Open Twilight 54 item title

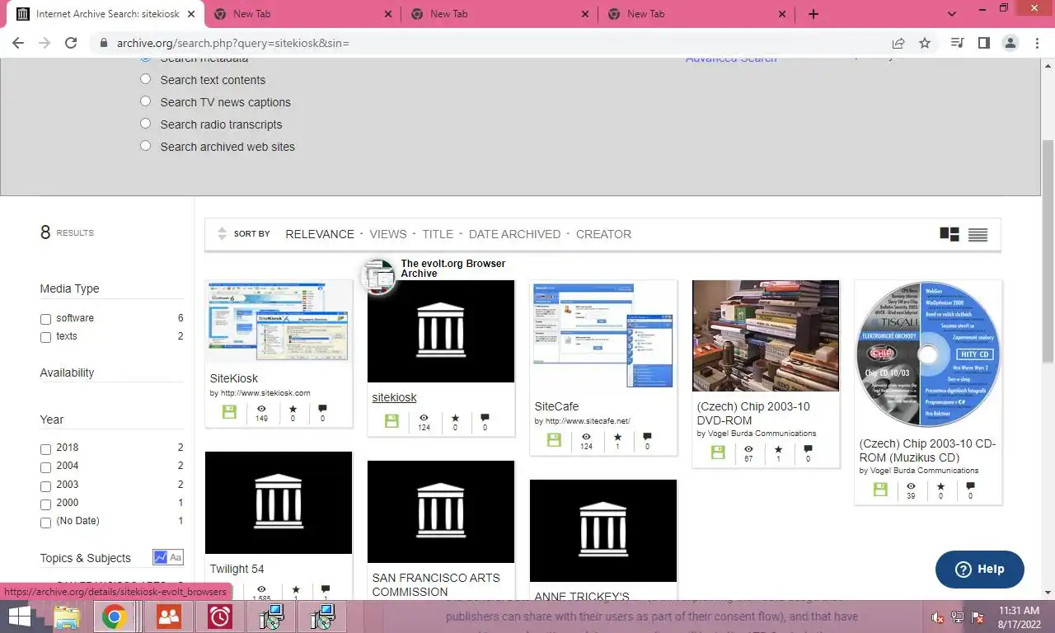point(237,569)
